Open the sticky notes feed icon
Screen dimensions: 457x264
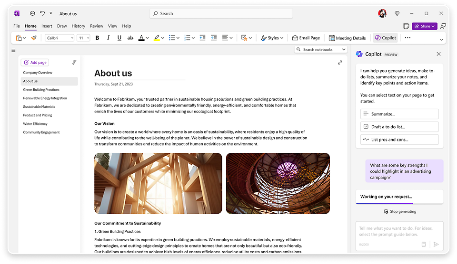406,26
